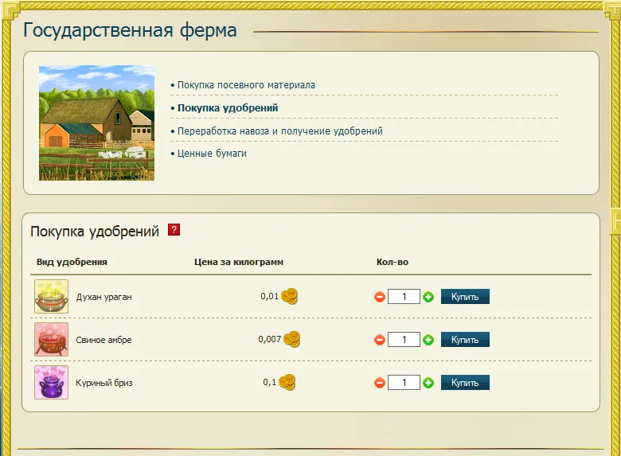Go to Переработка навоза и получение удобрений

[x=279, y=131]
